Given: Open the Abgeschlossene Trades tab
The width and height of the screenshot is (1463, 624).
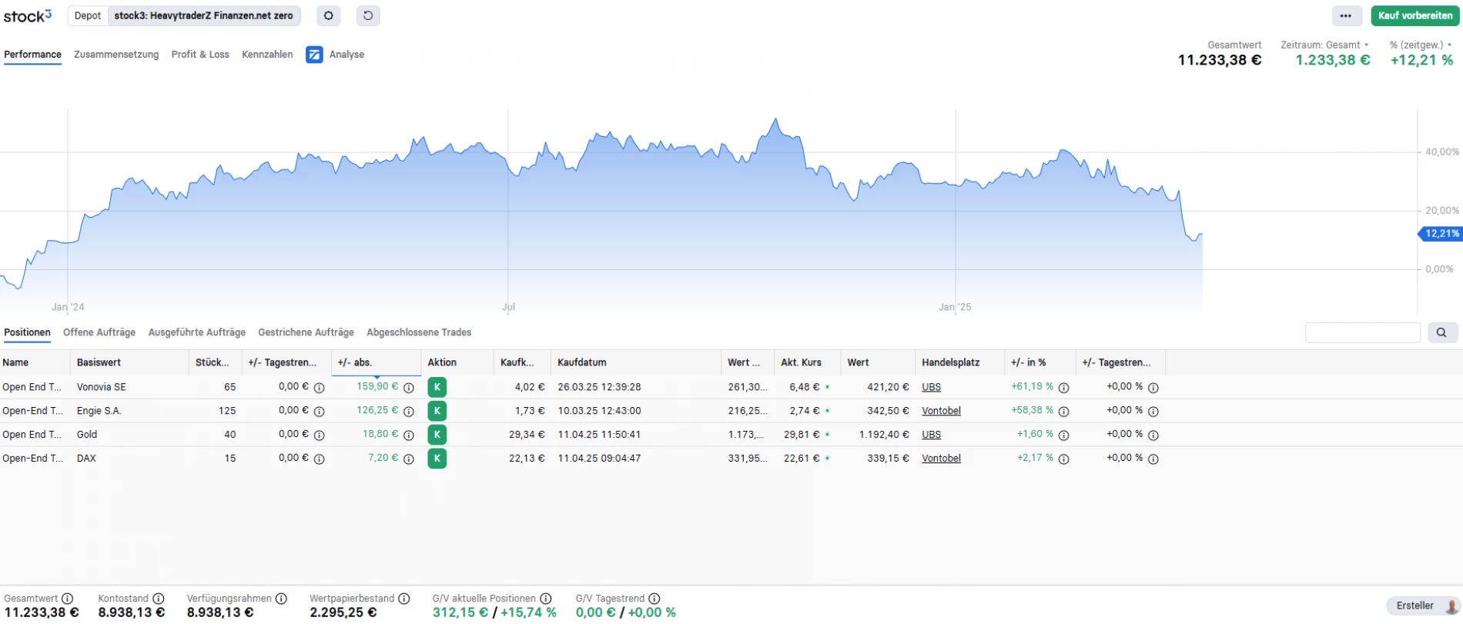Looking at the screenshot, I should tap(419, 332).
